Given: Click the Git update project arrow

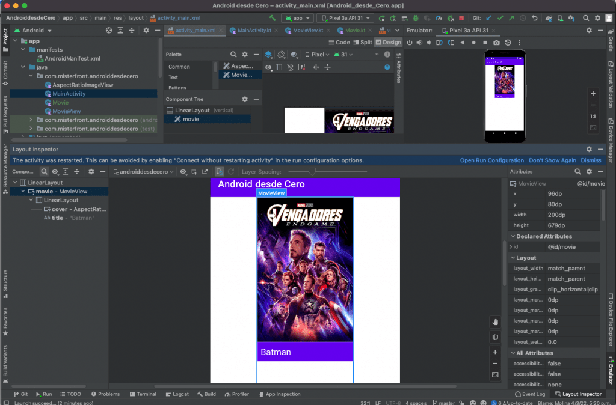Looking at the screenshot, I should click(488, 18).
